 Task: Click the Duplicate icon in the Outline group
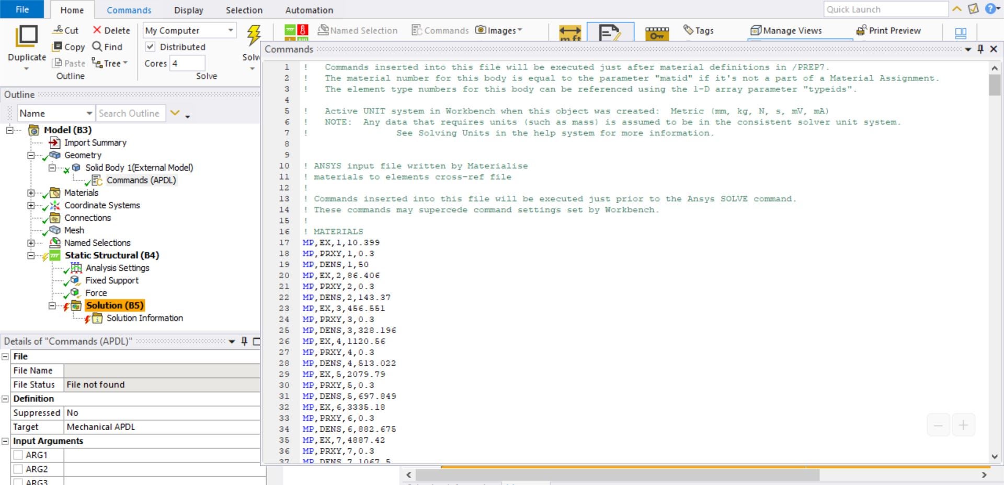(x=27, y=37)
